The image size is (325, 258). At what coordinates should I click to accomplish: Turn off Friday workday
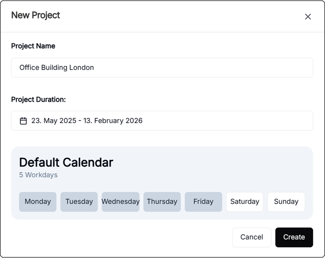[203, 202]
